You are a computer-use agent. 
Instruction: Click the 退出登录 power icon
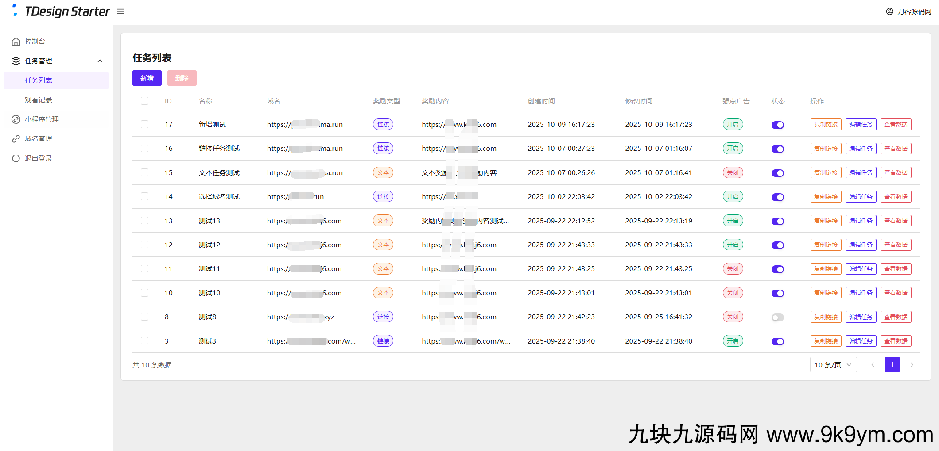tap(16, 158)
